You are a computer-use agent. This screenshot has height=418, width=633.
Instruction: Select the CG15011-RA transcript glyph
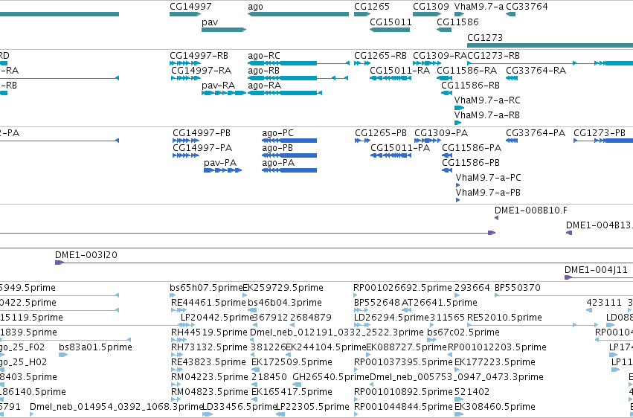pos(390,78)
